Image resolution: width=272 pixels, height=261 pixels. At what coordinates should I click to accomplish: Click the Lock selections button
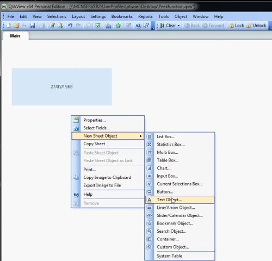tap(237, 26)
